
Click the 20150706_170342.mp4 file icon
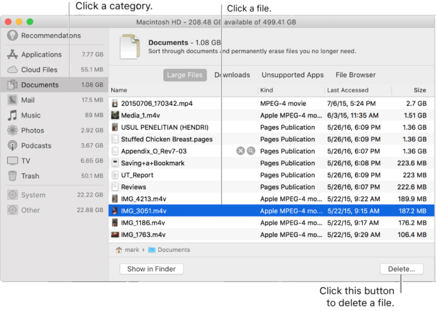114,103
